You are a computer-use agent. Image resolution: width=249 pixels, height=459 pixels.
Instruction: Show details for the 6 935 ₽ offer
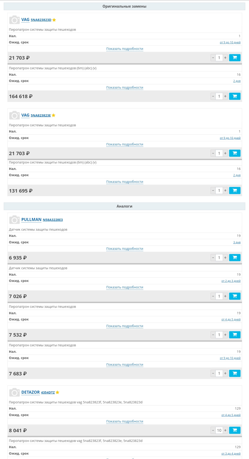tap(125, 249)
